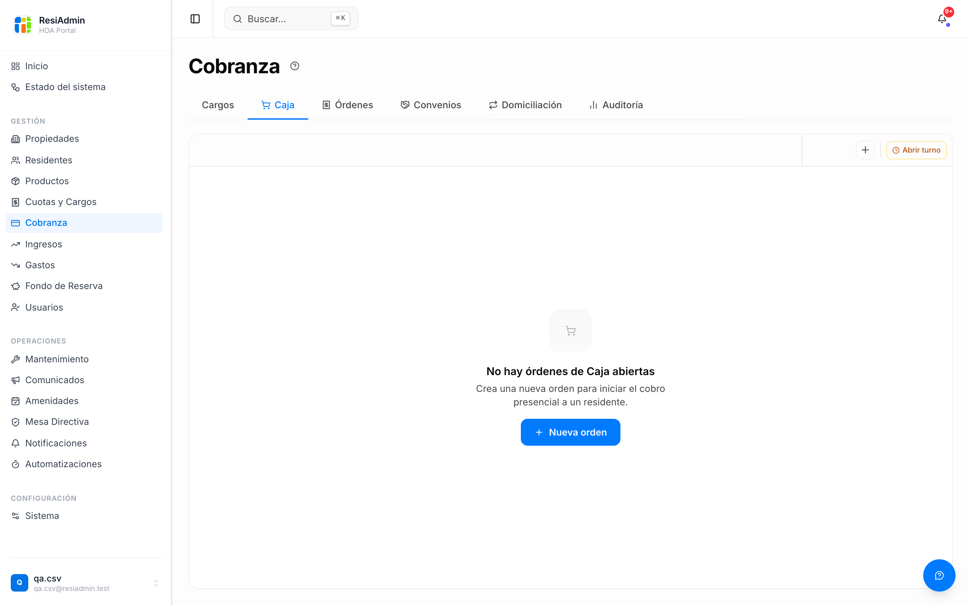This screenshot has height=605, width=969.
Task: Open Estado del sistema in sidebar
Action: pyautogui.click(x=84, y=87)
